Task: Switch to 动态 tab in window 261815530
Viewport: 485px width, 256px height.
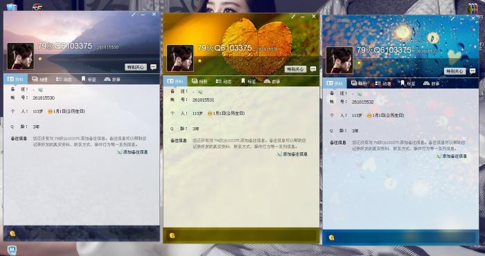Action: (64, 80)
